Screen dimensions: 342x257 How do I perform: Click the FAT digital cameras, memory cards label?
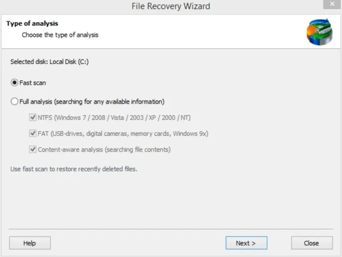click(123, 134)
